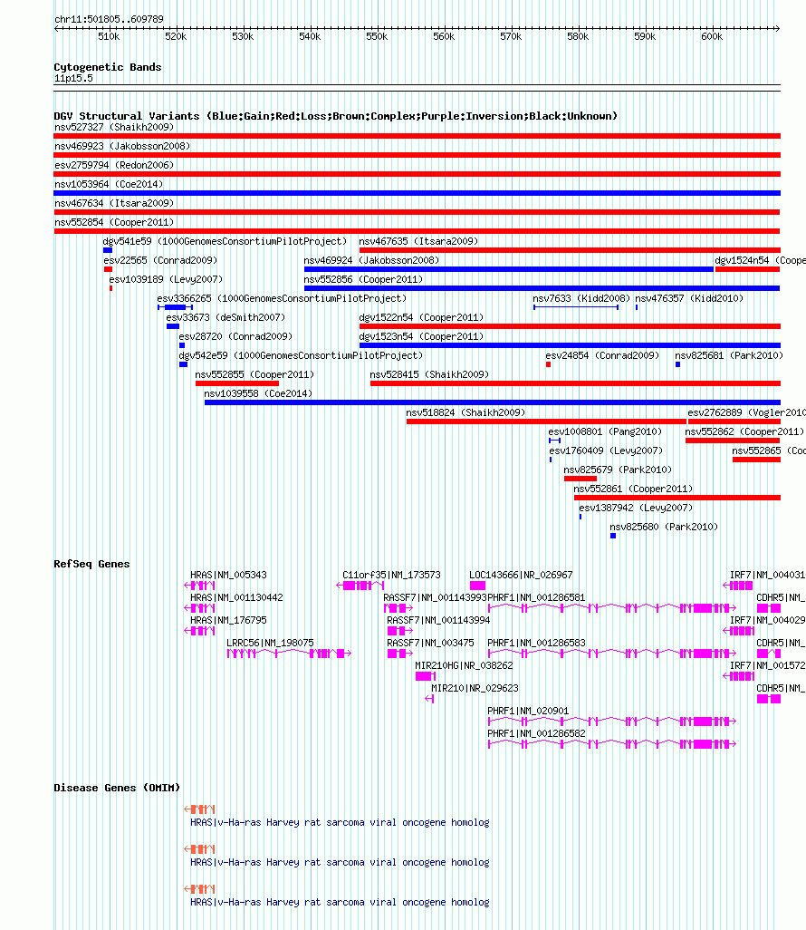Select the red bar of nsv528415 (Shaikh2009)
The height and width of the screenshot is (930, 806).
(x=575, y=383)
